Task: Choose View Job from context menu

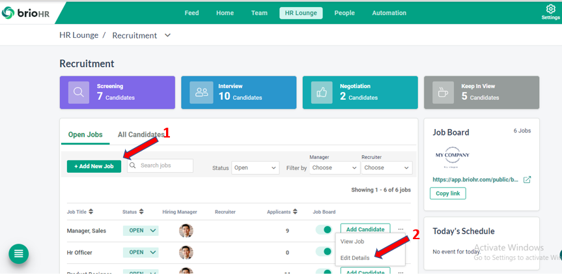Action: (x=352, y=242)
